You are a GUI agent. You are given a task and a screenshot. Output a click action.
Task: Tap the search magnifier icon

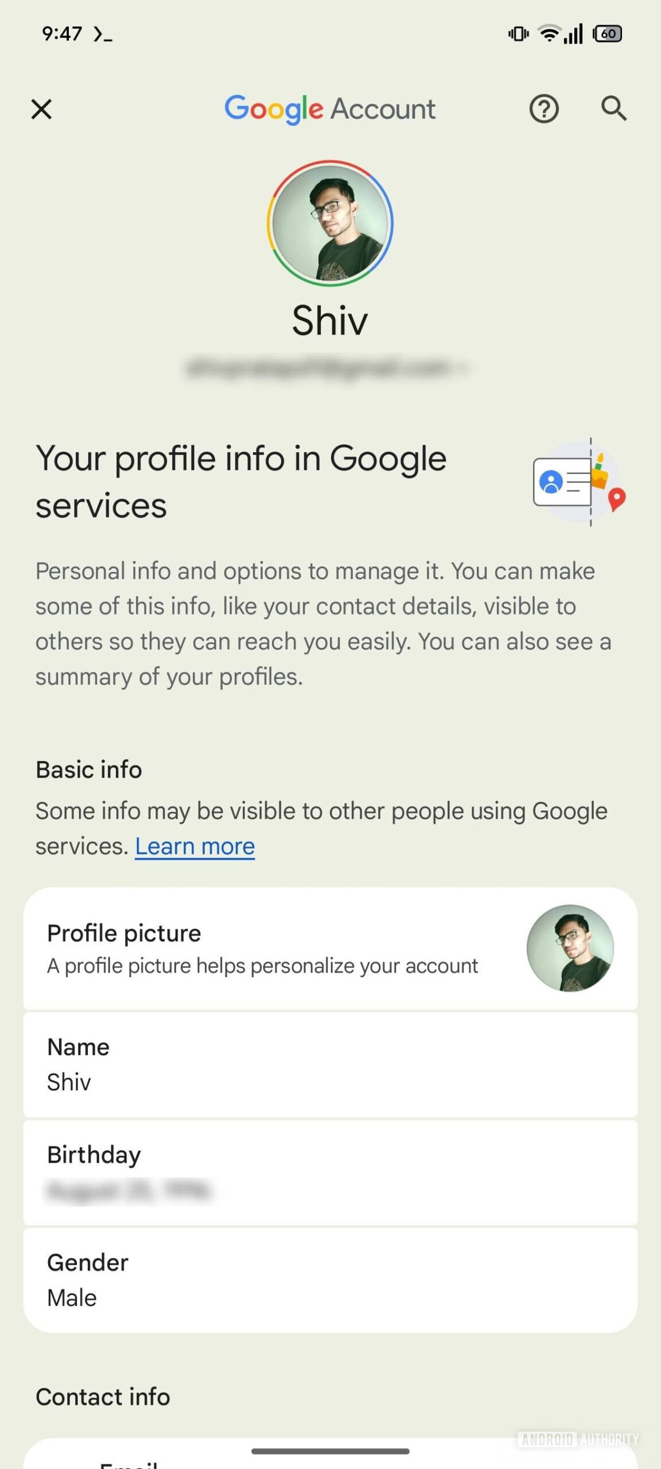pyautogui.click(x=613, y=108)
